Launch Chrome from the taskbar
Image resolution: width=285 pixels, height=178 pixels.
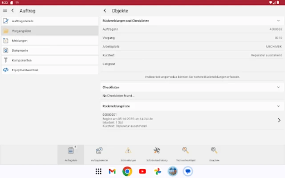click(127, 171)
